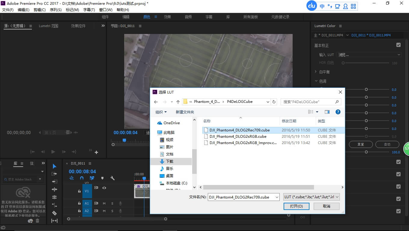This screenshot has height=231, width=409.
Task: Open the Source monitor button editor plus
Action: pos(96,152)
